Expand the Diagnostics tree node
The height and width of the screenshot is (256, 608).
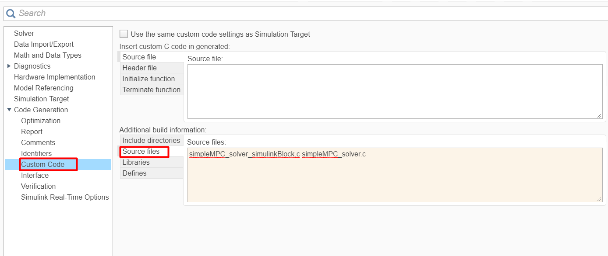9,66
